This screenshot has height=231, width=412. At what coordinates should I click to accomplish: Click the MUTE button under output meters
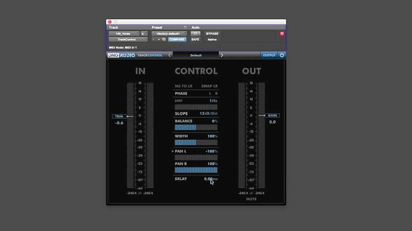pos(251,199)
